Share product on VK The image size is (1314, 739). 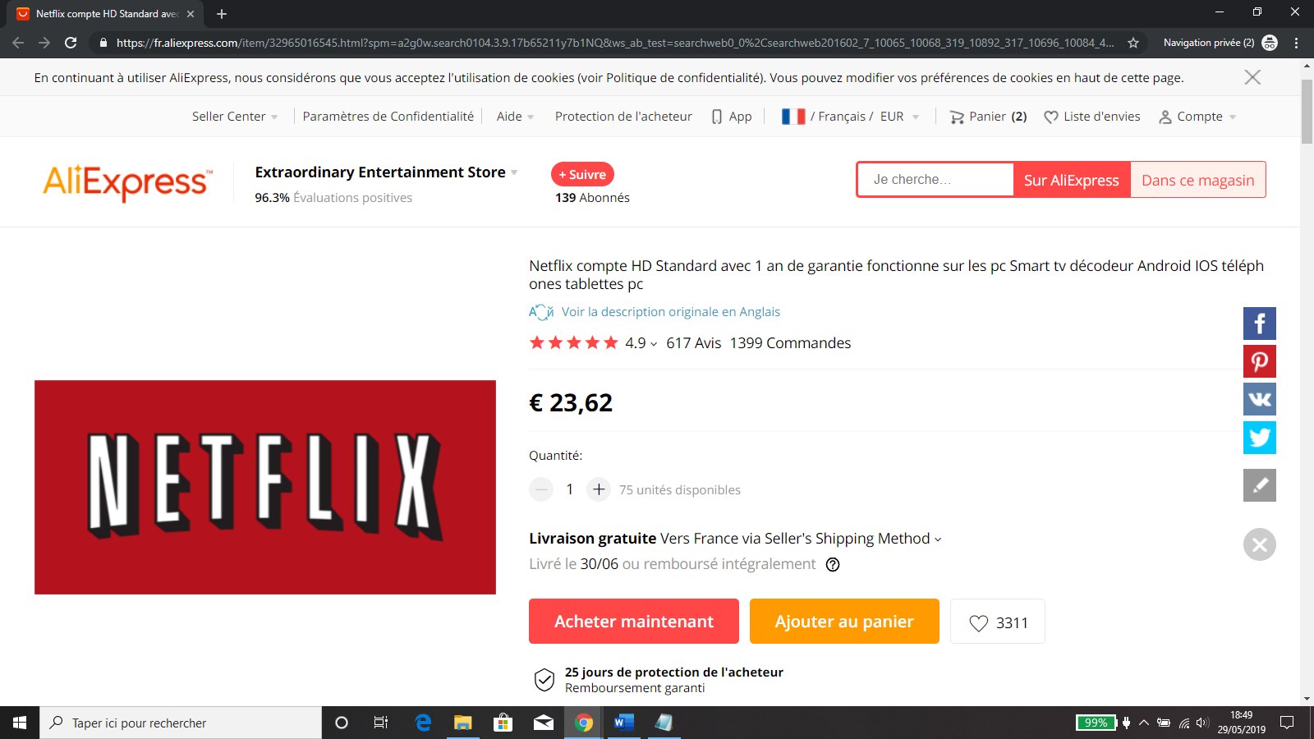(1259, 399)
